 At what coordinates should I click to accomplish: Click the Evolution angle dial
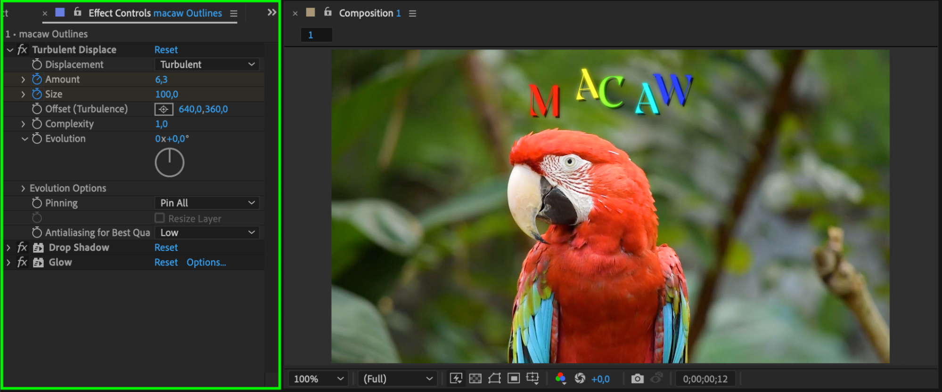pos(170,162)
